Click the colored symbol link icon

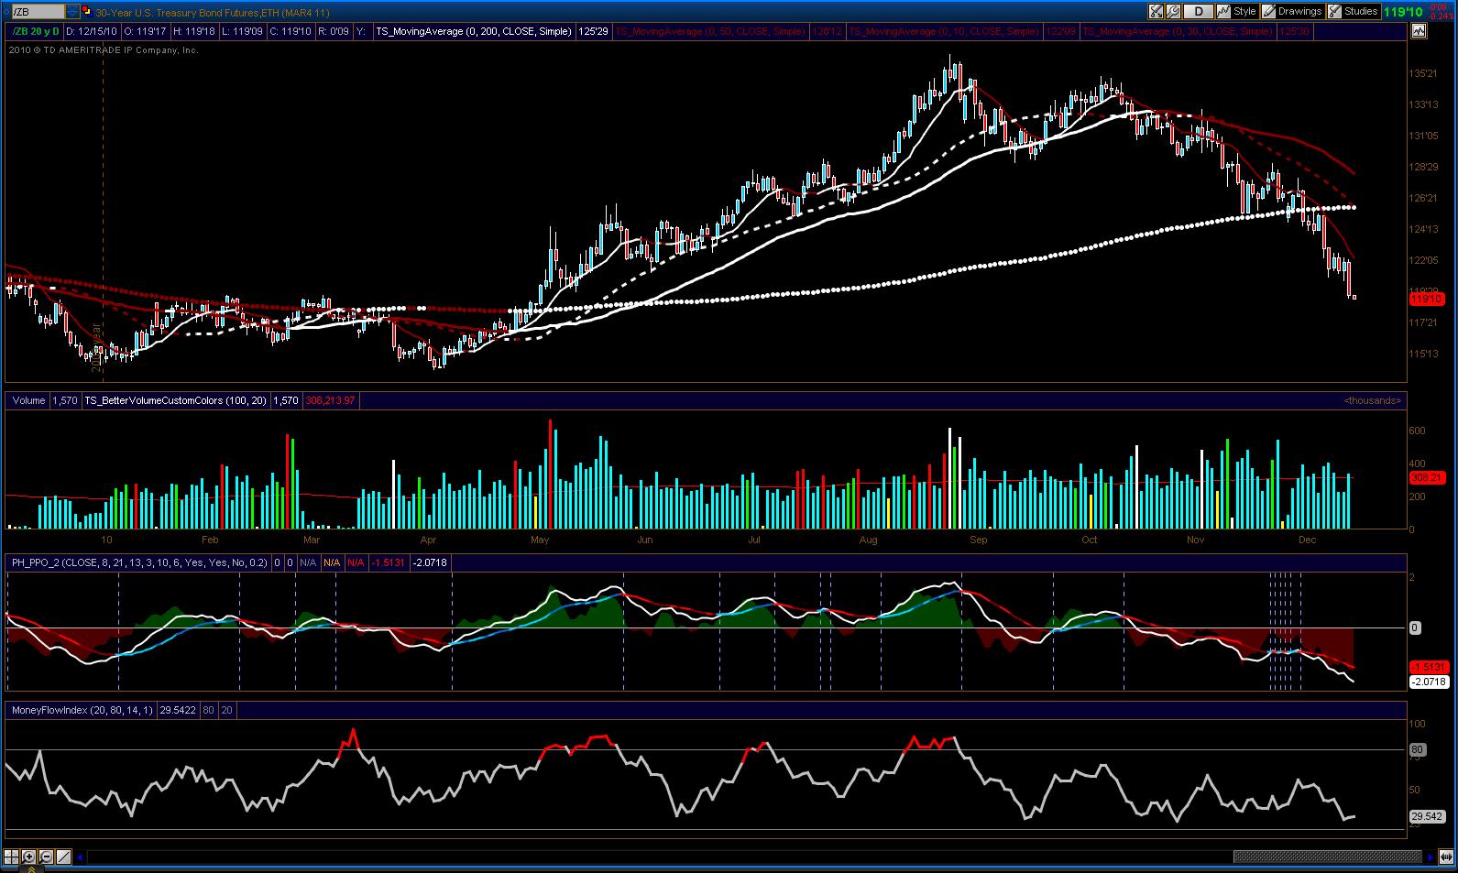[87, 12]
